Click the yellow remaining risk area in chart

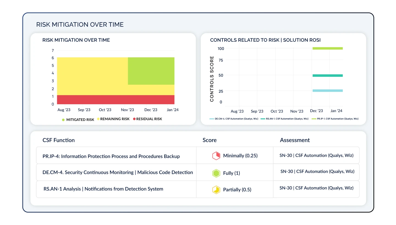(92, 76)
